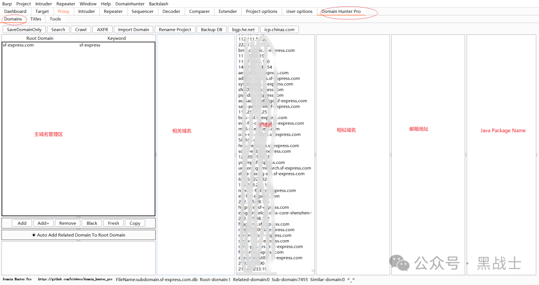The width and height of the screenshot is (539, 285).
Task: Sort by the Keyword column header
Action: click(x=116, y=38)
